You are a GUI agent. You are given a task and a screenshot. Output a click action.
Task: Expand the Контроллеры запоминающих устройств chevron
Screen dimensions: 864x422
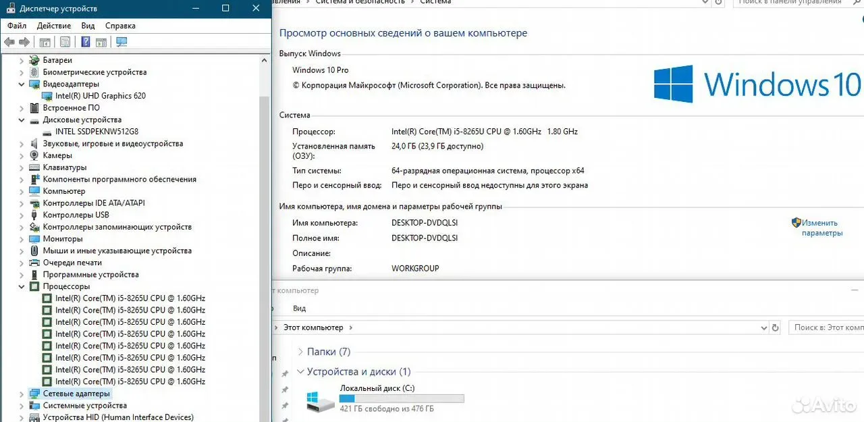coord(22,227)
